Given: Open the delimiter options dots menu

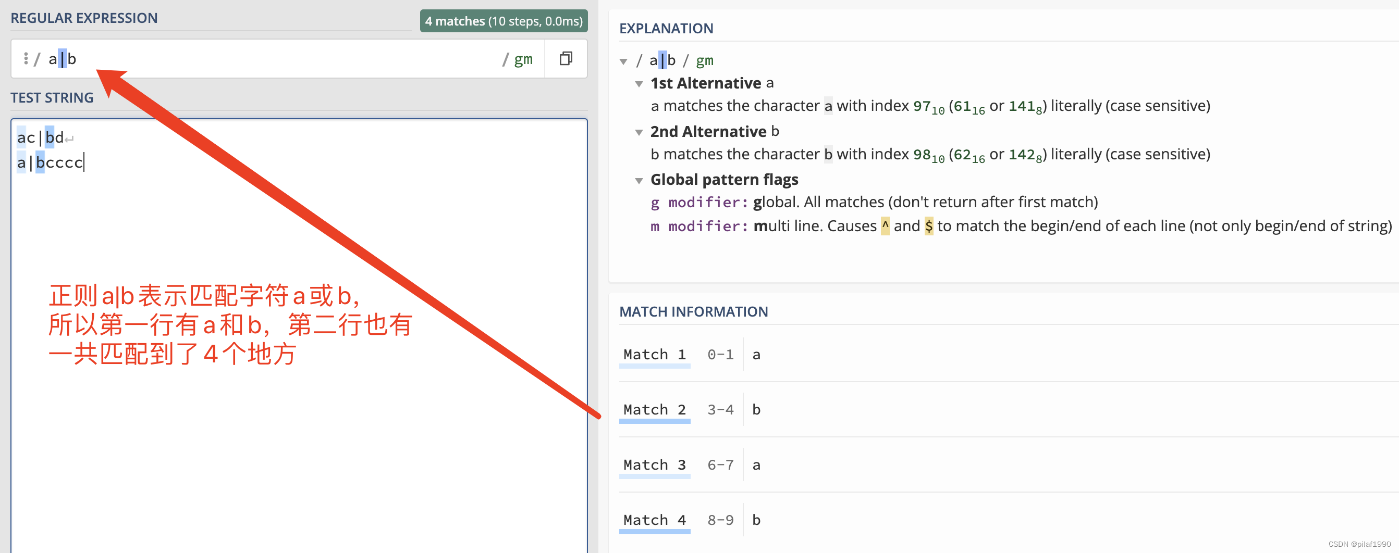Looking at the screenshot, I should point(26,59).
